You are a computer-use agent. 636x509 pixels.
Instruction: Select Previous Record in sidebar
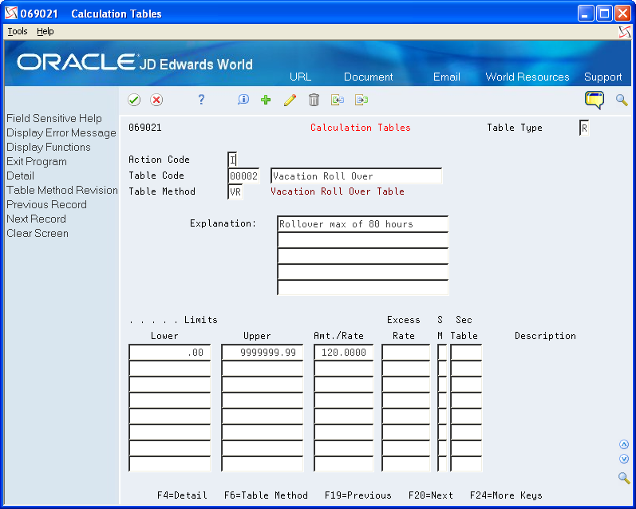[46, 204]
